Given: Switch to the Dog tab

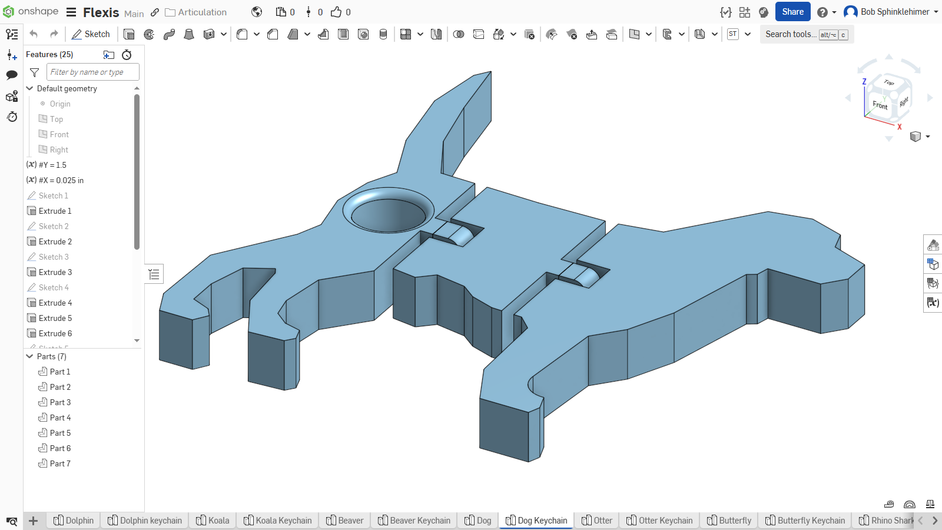Looking at the screenshot, I should click(x=478, y=521).
